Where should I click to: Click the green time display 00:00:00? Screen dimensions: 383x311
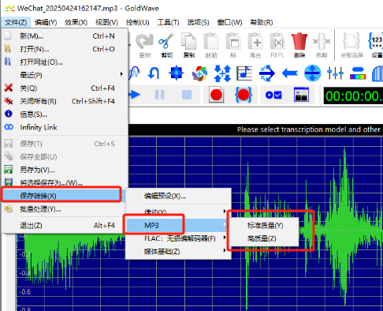click(353, 96)
